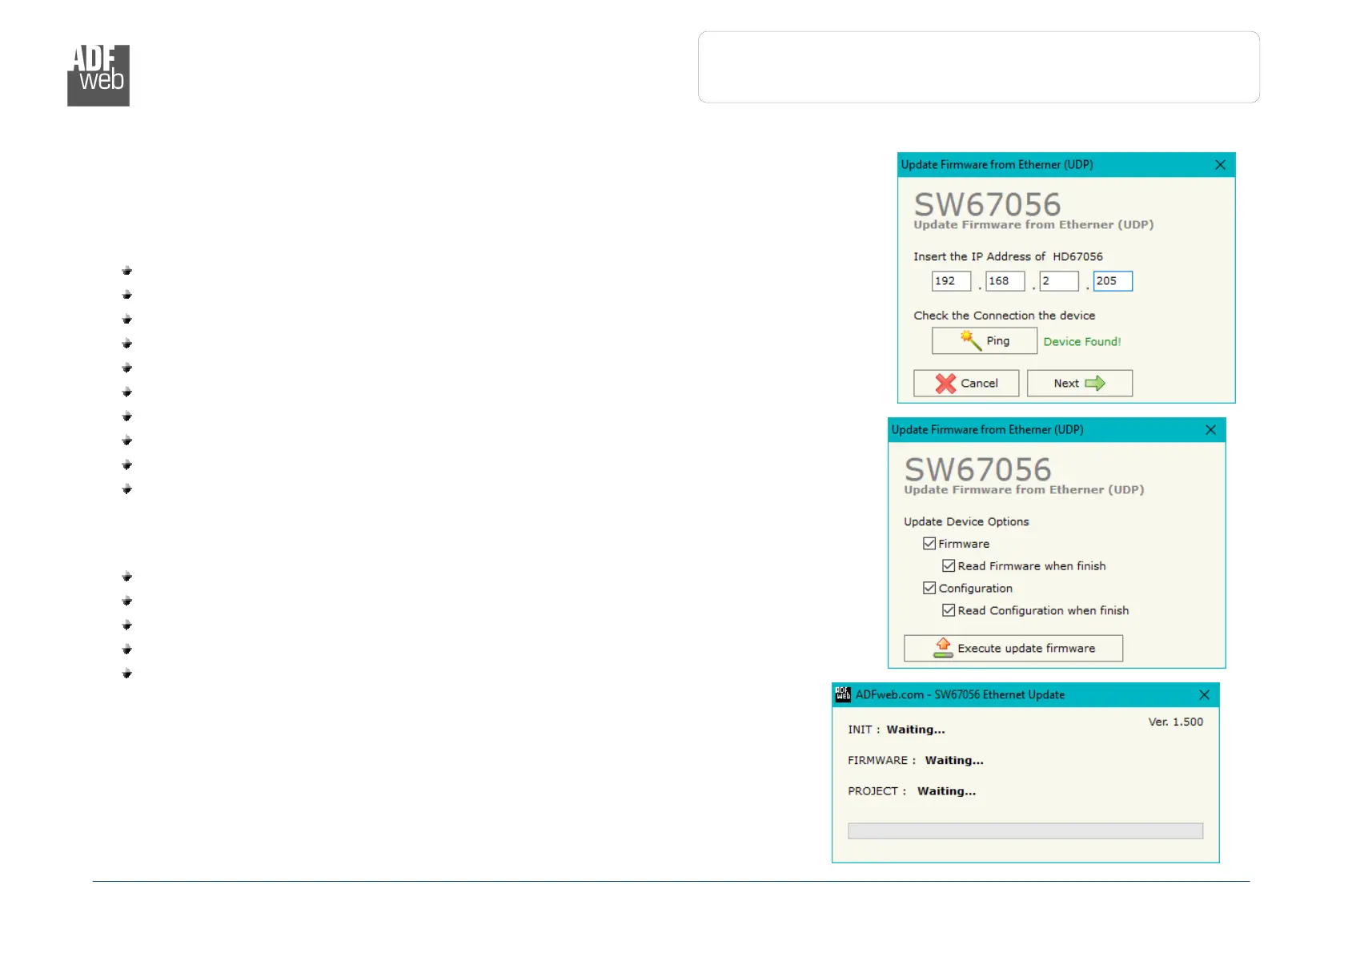Select the last IP octet field showing 205
The width and height of the screenshot is (1348, 953).
(x=1113, y=281)
